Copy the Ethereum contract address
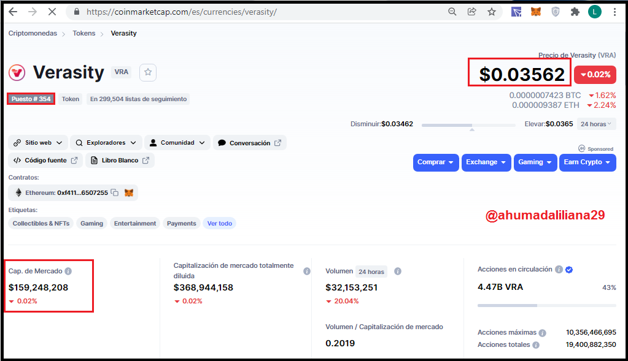Screen dimensions: 628x361 [x=115, y=192]
